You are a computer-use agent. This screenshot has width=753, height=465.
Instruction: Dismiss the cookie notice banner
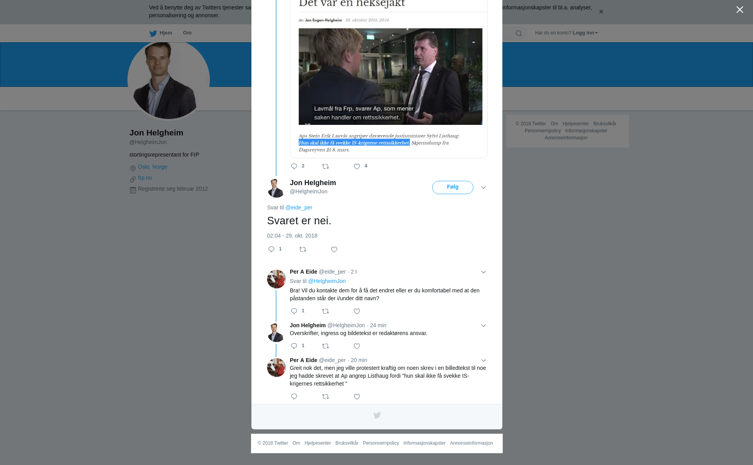click(601, 12)
